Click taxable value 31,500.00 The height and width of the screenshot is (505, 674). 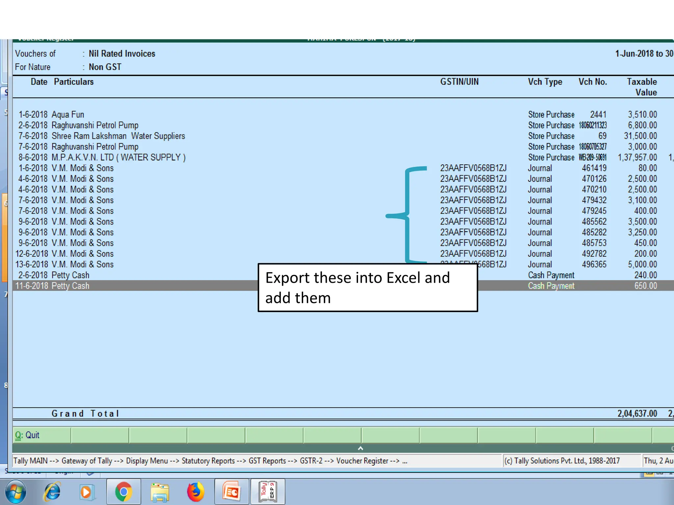click(x=640, y=136)
